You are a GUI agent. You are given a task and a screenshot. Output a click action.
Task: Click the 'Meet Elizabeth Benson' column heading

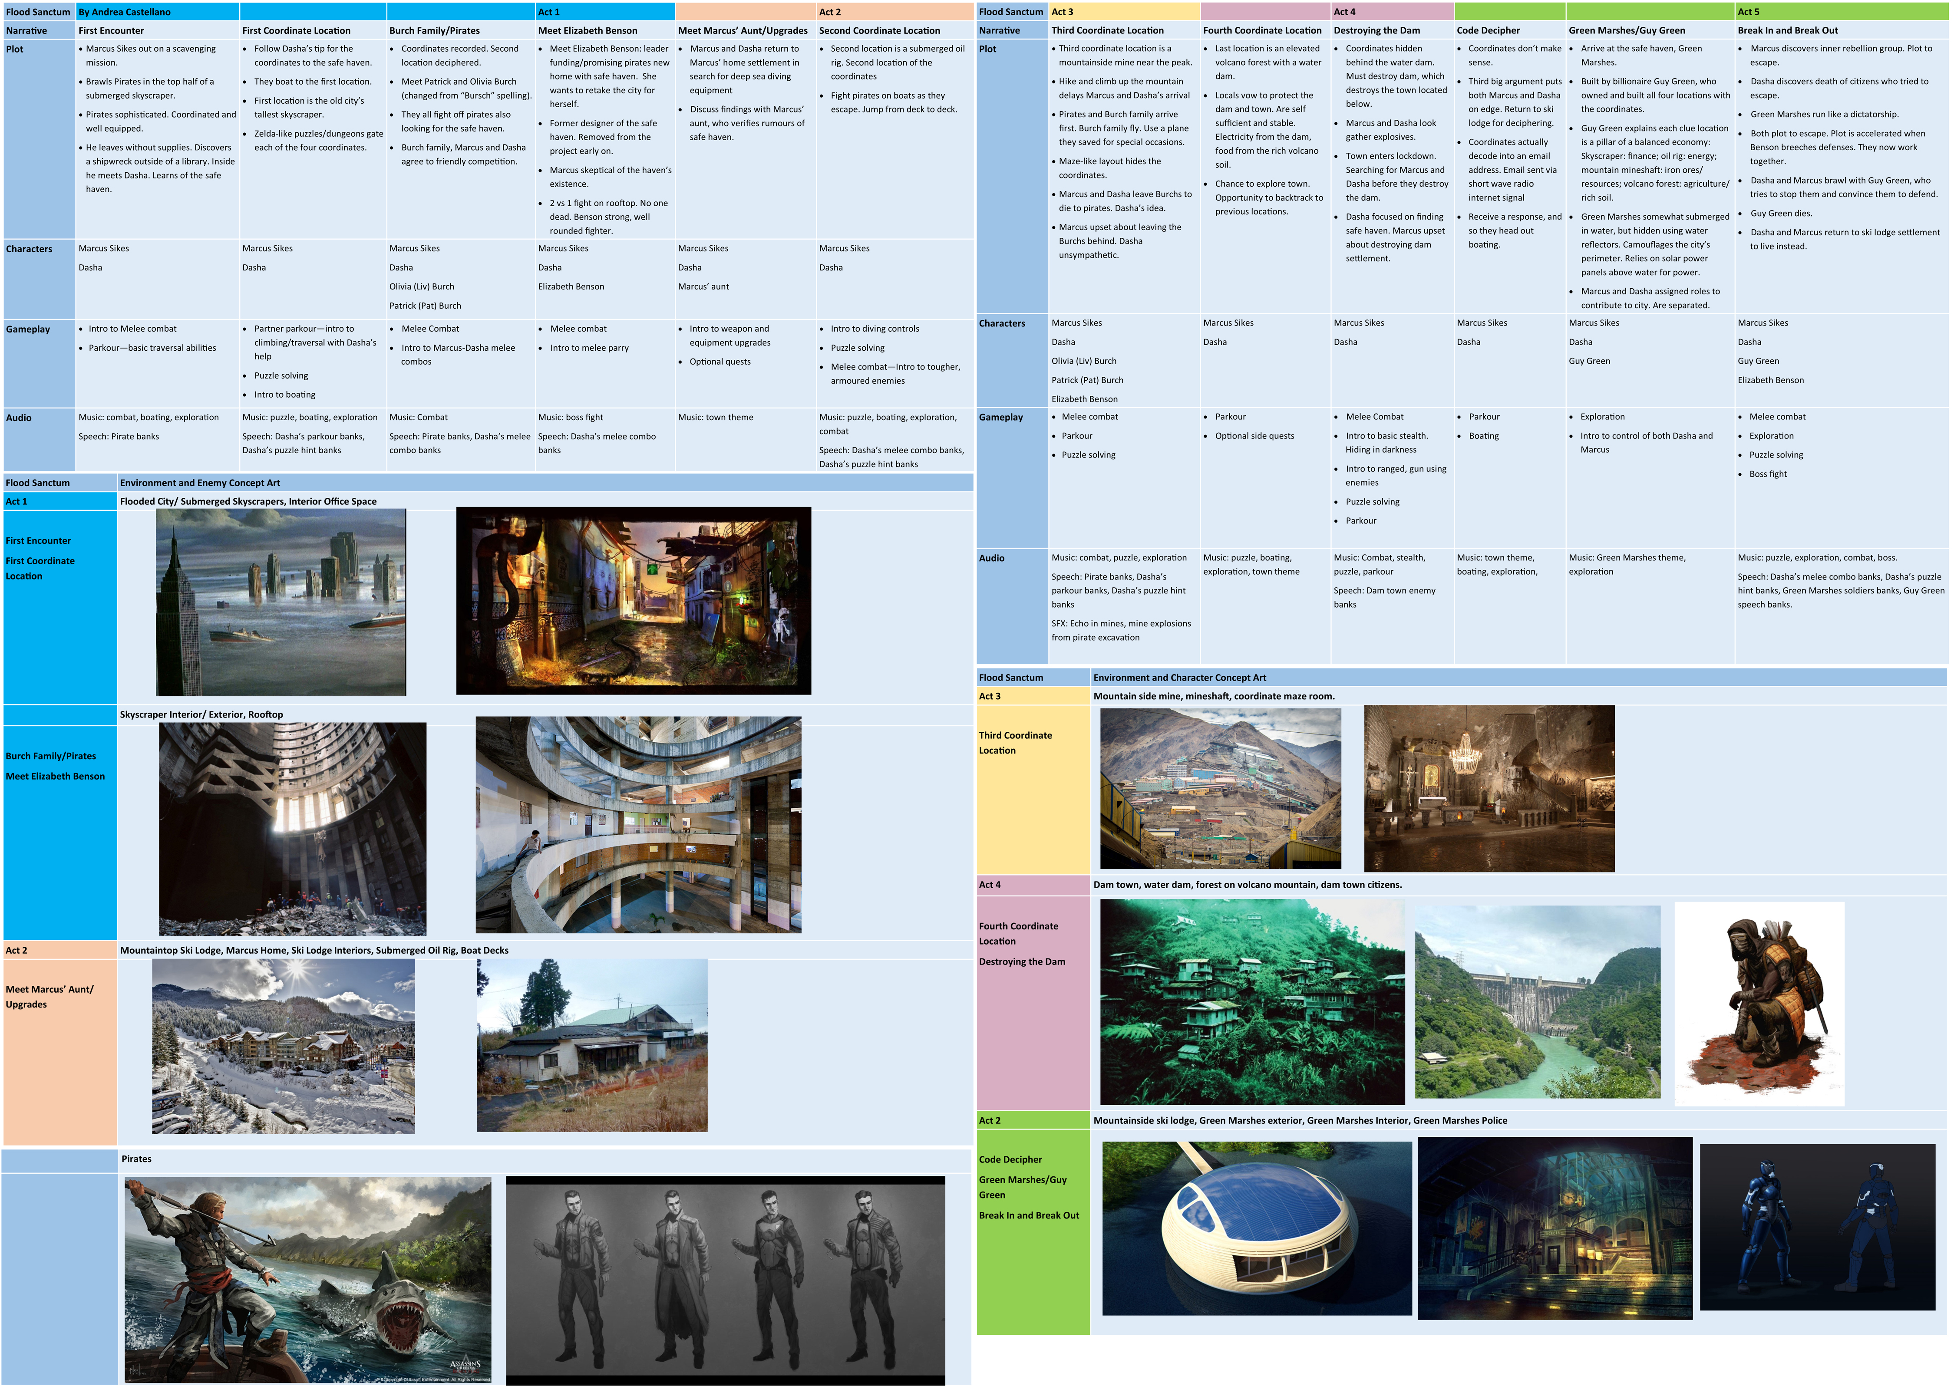588,31
